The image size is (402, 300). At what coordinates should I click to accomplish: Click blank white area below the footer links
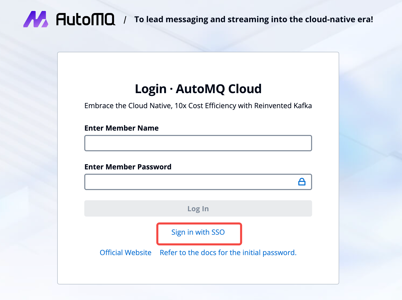[198, 271]
